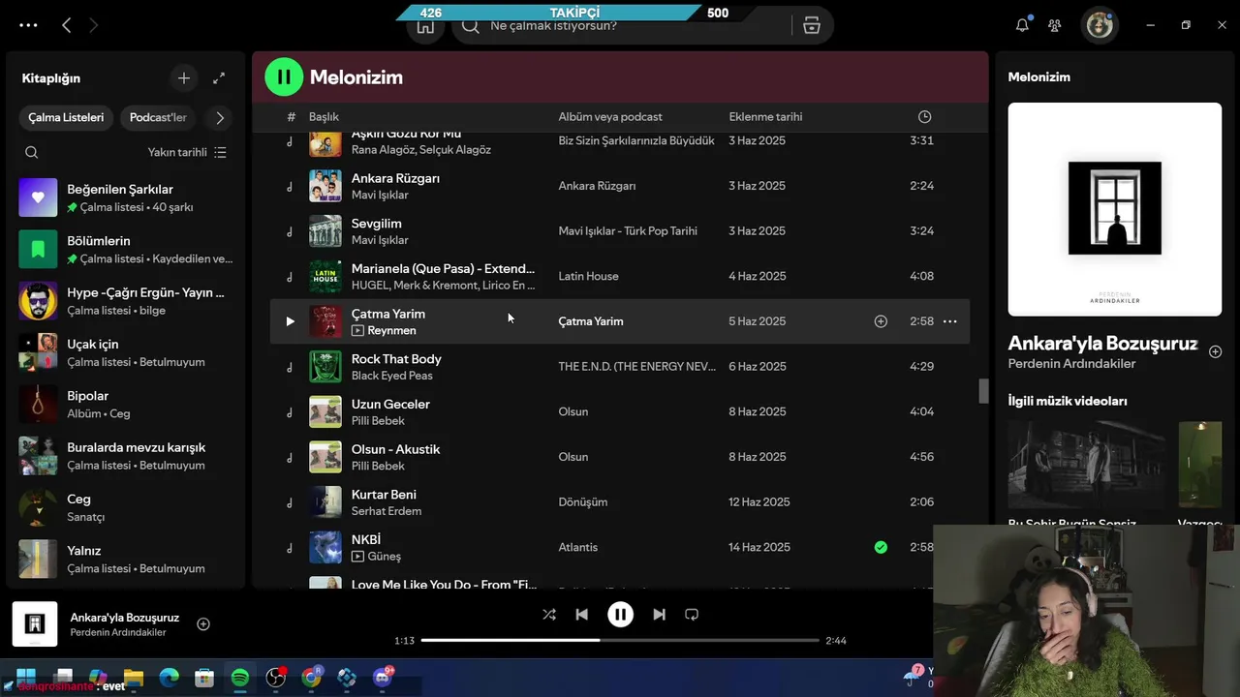
Task: Click the Rock That Body album art
Action: [325, 367]
